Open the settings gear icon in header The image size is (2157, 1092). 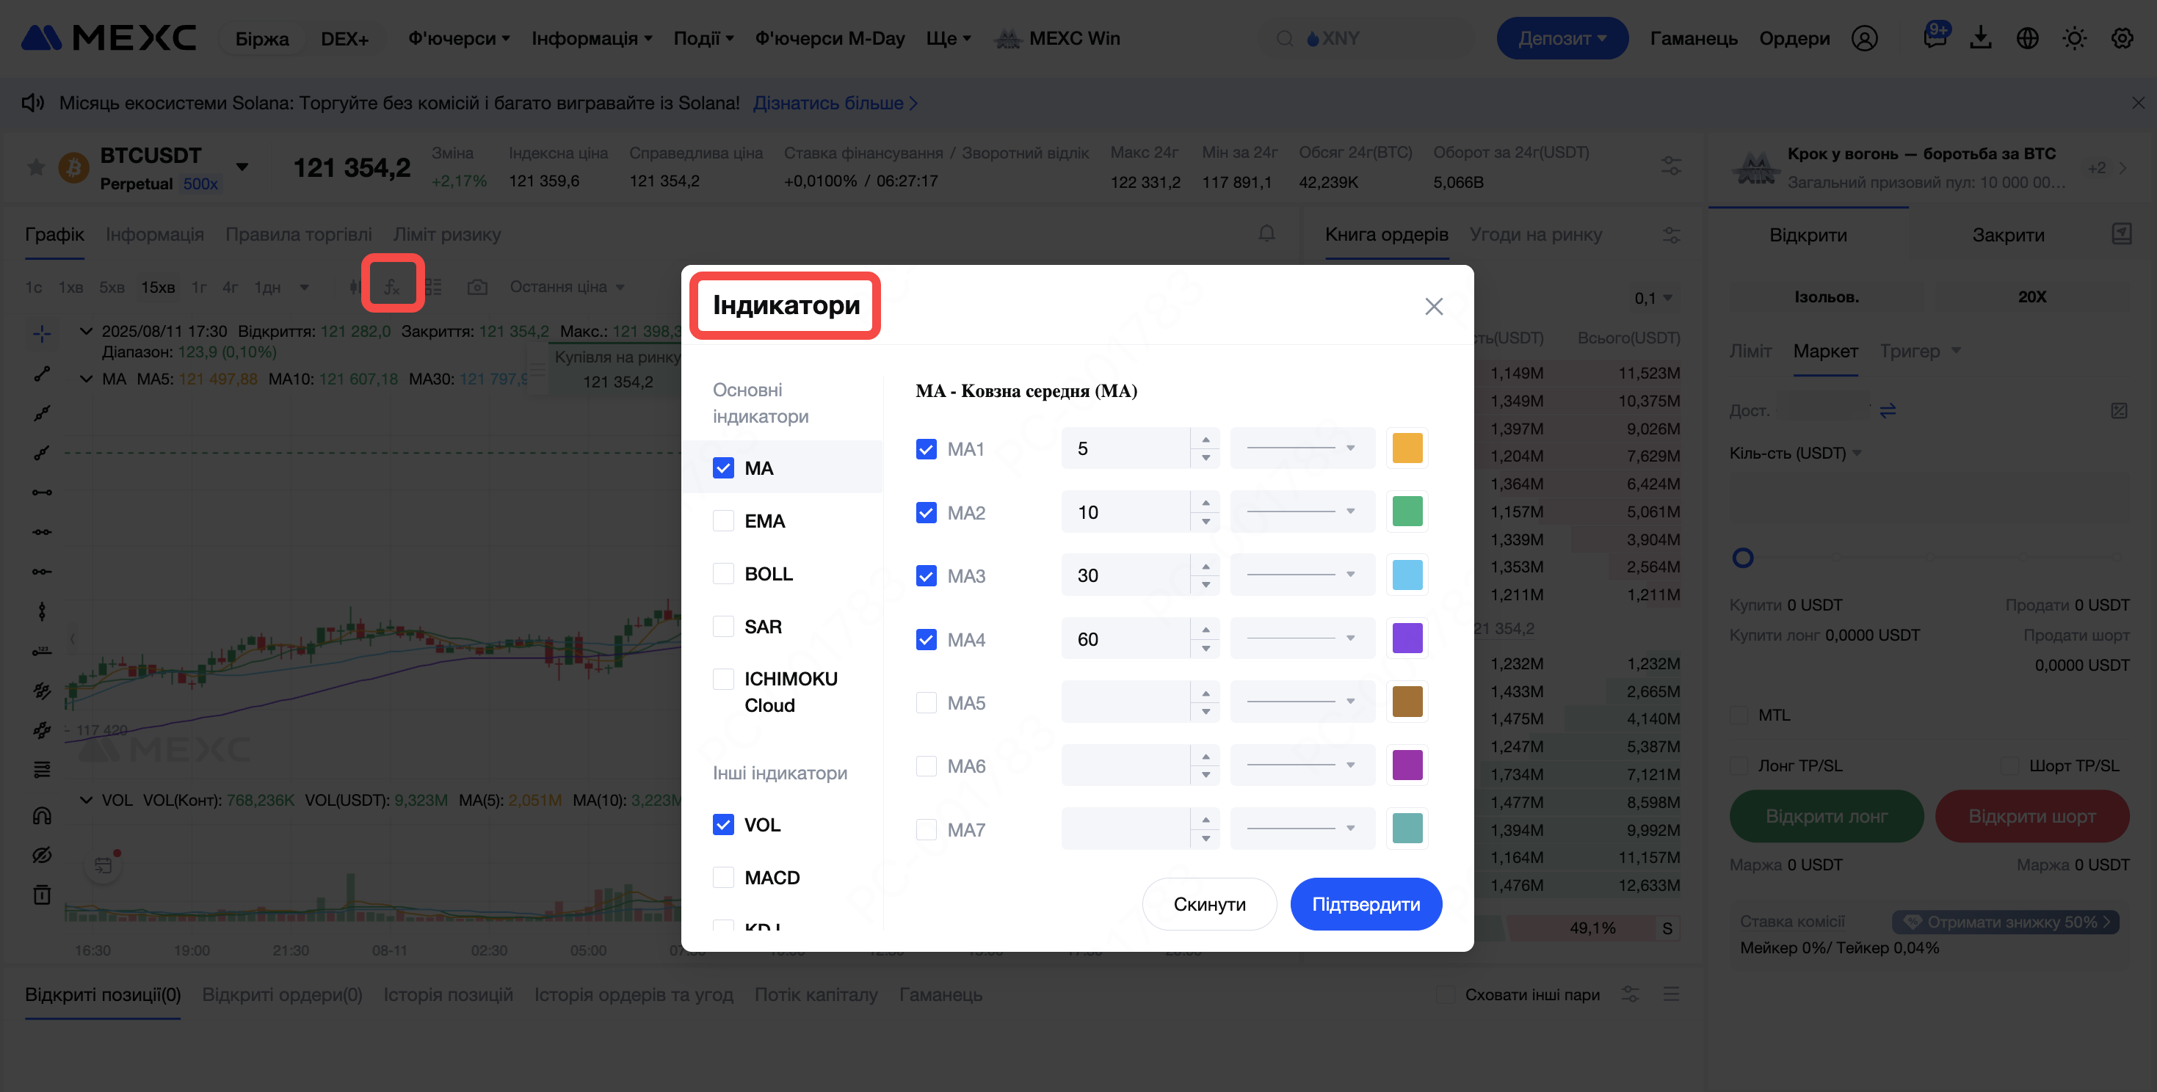click(2121, 38)
